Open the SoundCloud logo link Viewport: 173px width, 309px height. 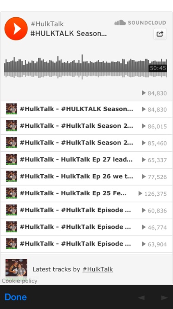(x=140, y=23)
